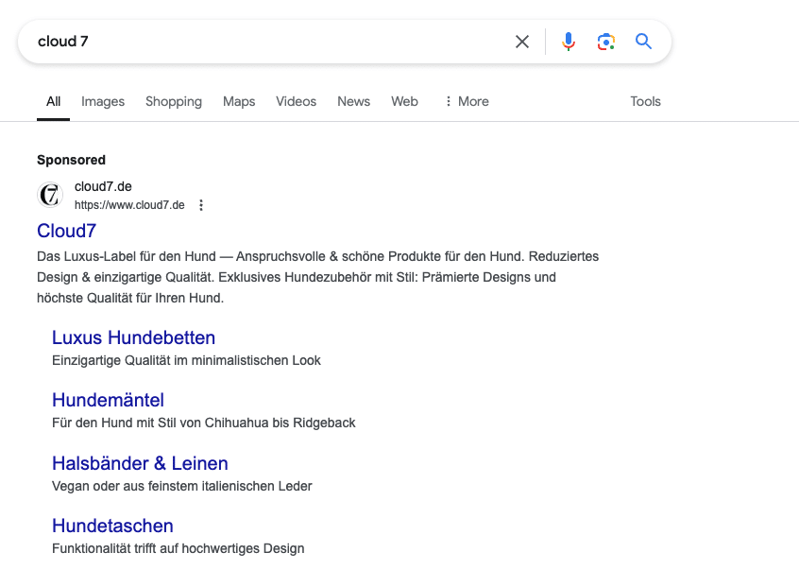This screenshot has width=799, height=570.
Task: Switch to the Videos tab
Action: 296,101
